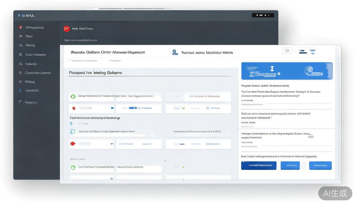Click the dark blue boat-shaped icon top right
The height and width of the screenshot is (203, 355).
[x=303, y=52]
